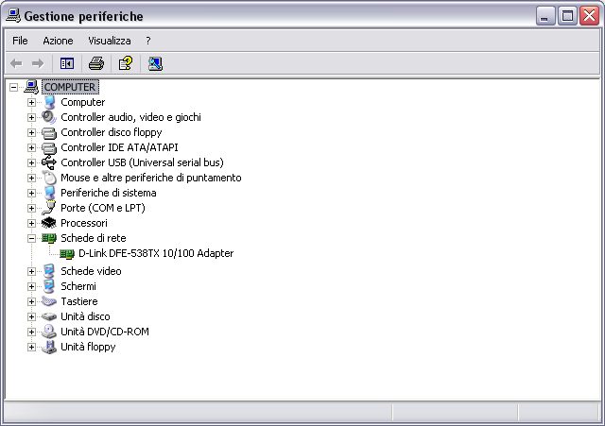Click the Print toolbar icon

click(96, 63)
